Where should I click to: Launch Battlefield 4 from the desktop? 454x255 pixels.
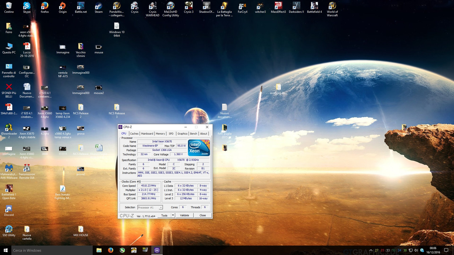(x=314, y=7)
